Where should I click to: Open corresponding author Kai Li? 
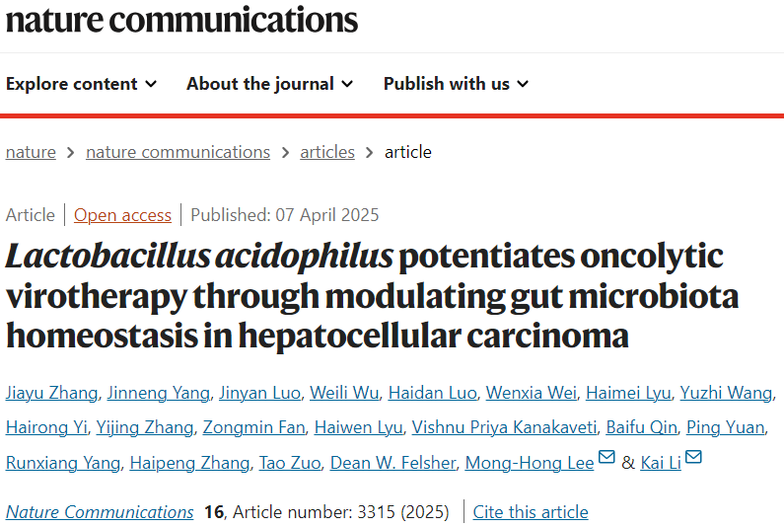(661, 462)
